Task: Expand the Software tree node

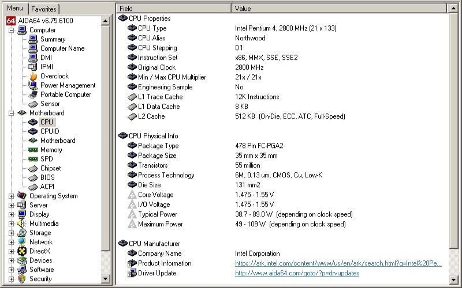Action: tap(11, 270)
